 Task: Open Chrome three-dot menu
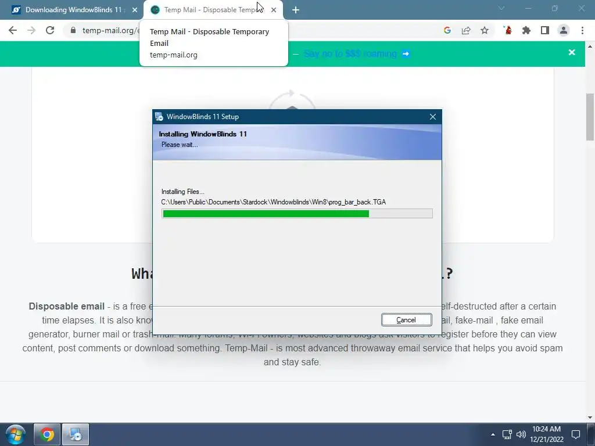point(582,30)
